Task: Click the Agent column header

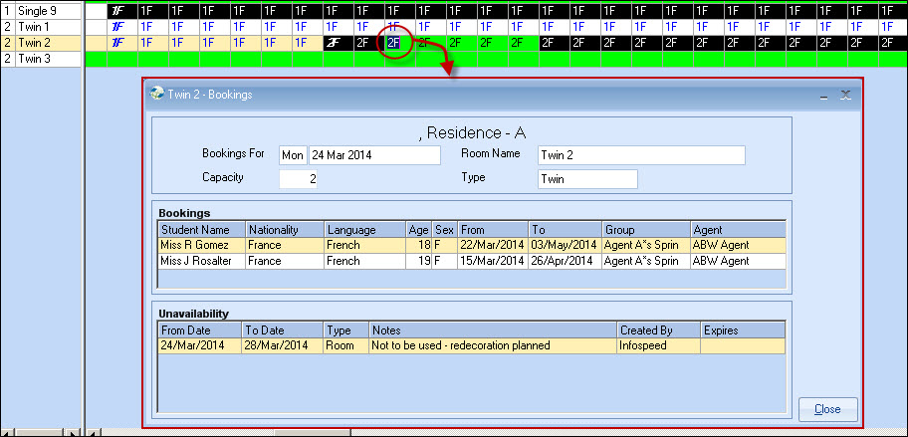Action: pos(737,229)
